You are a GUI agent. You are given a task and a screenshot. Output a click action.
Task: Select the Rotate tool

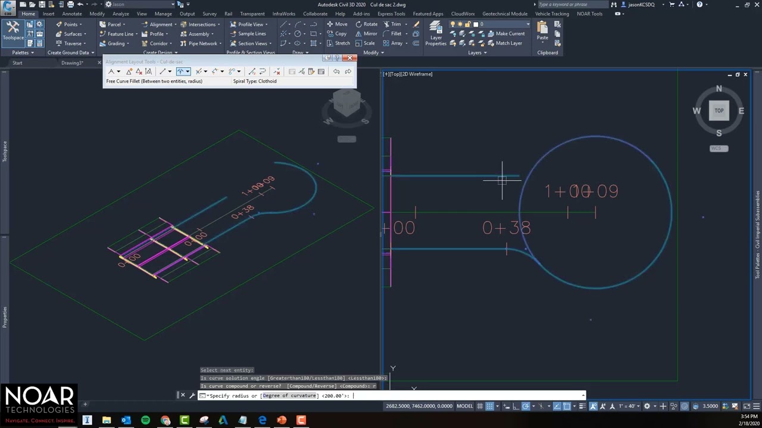366,24
